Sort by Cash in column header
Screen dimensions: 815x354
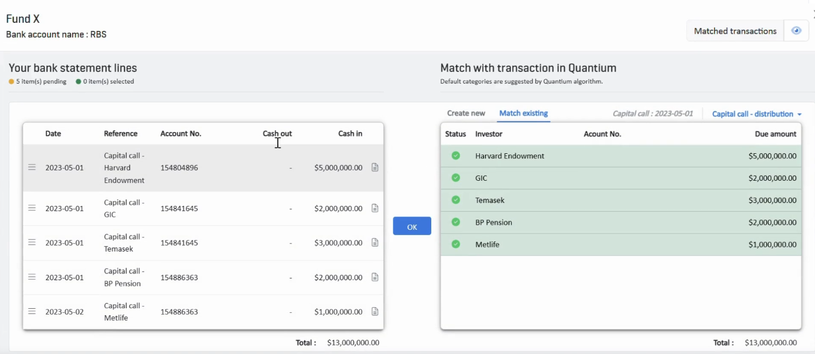(x=350, y=134)
